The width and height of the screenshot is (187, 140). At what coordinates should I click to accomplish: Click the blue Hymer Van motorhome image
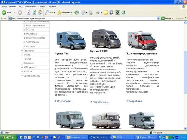[71, 40]
